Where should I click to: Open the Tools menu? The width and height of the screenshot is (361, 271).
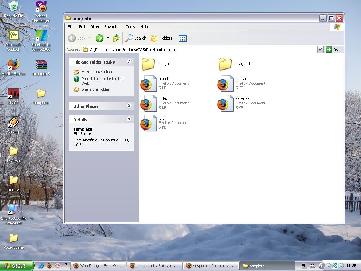(x=130, y=27)
